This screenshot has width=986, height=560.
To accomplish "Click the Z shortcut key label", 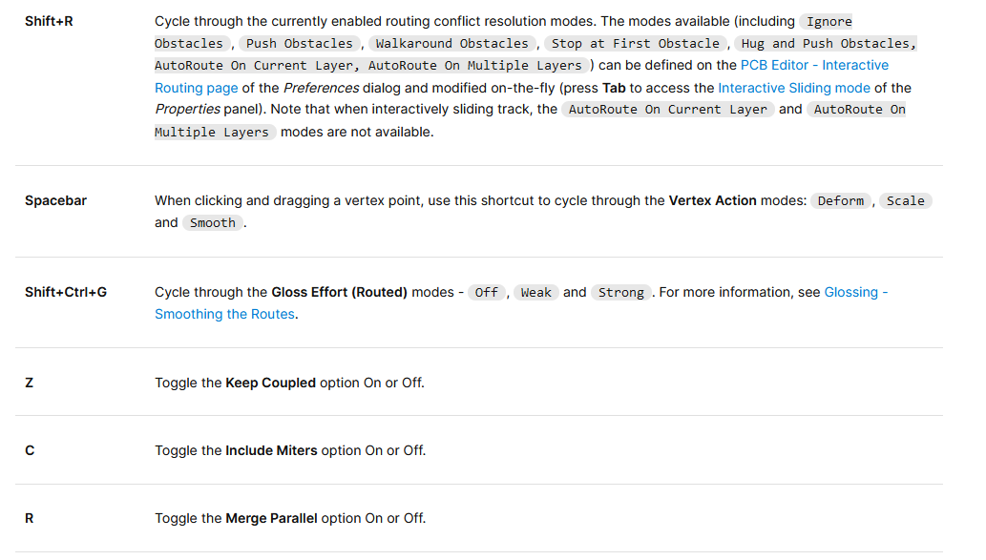I will coord(30,383).
